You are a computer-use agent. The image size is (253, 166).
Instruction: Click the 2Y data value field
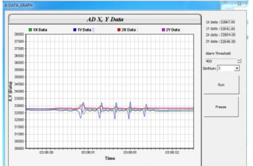pos(228,41)
